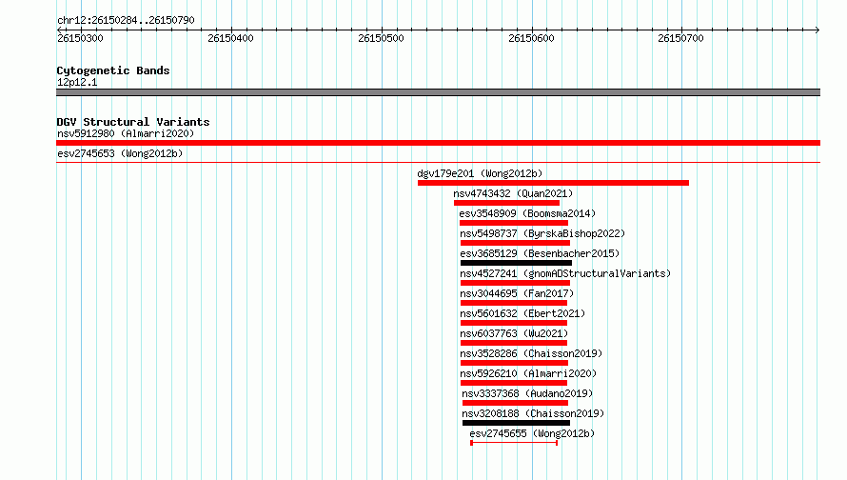Viewport: 847px width, 480px height.
Task: Click the thick red bar under nsv5912980
Action: click(x=438, y=143)
